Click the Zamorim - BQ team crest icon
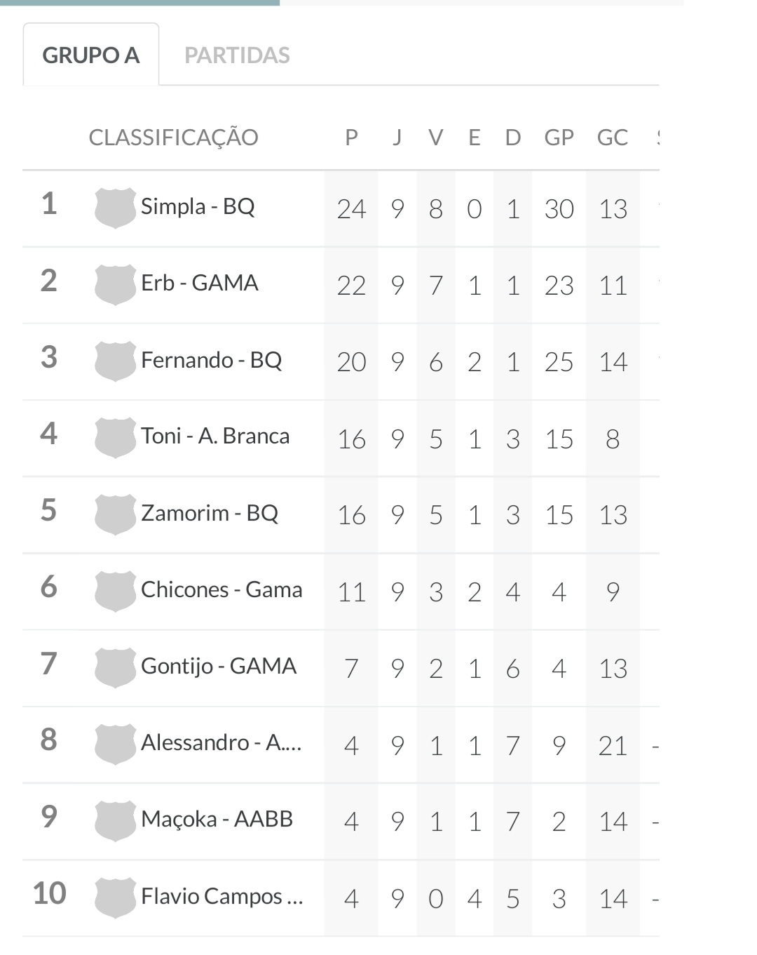This screenshot has height=955, width=757. [x=115, y=514]
